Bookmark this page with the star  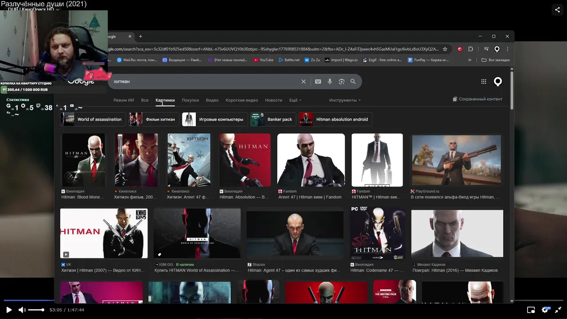[x=445, y=49]
